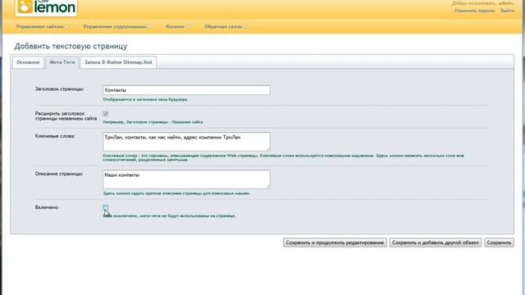Toggle the Включено checkbox
The height and width of the screenshot is (295, 525).
click(x=106, y=207)
